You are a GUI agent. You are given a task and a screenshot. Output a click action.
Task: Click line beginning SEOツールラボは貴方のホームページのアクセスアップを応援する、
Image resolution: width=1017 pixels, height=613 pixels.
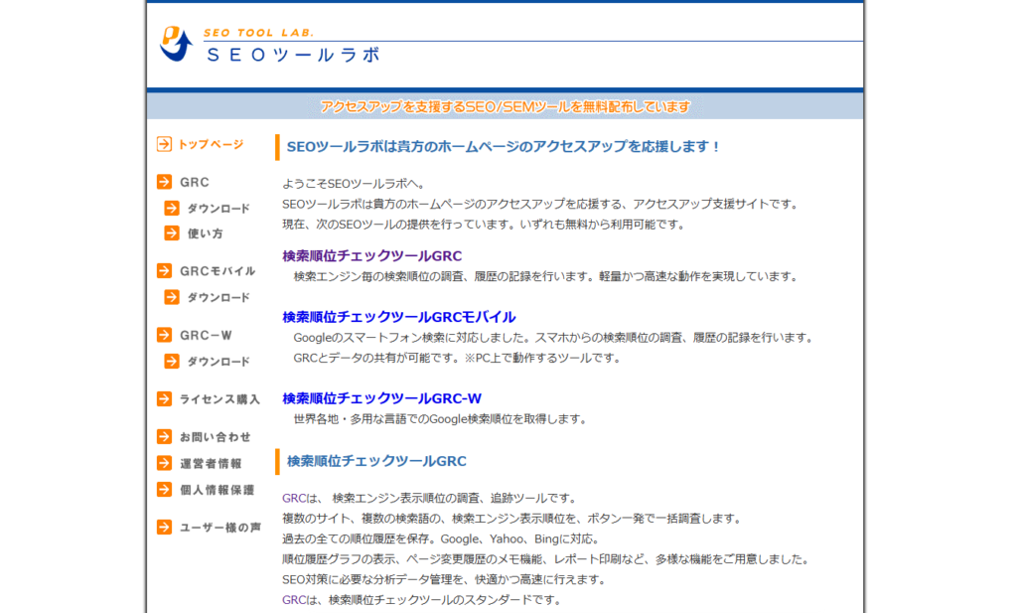pos(540,205)
